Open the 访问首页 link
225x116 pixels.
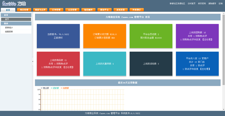tap(192, 4)
